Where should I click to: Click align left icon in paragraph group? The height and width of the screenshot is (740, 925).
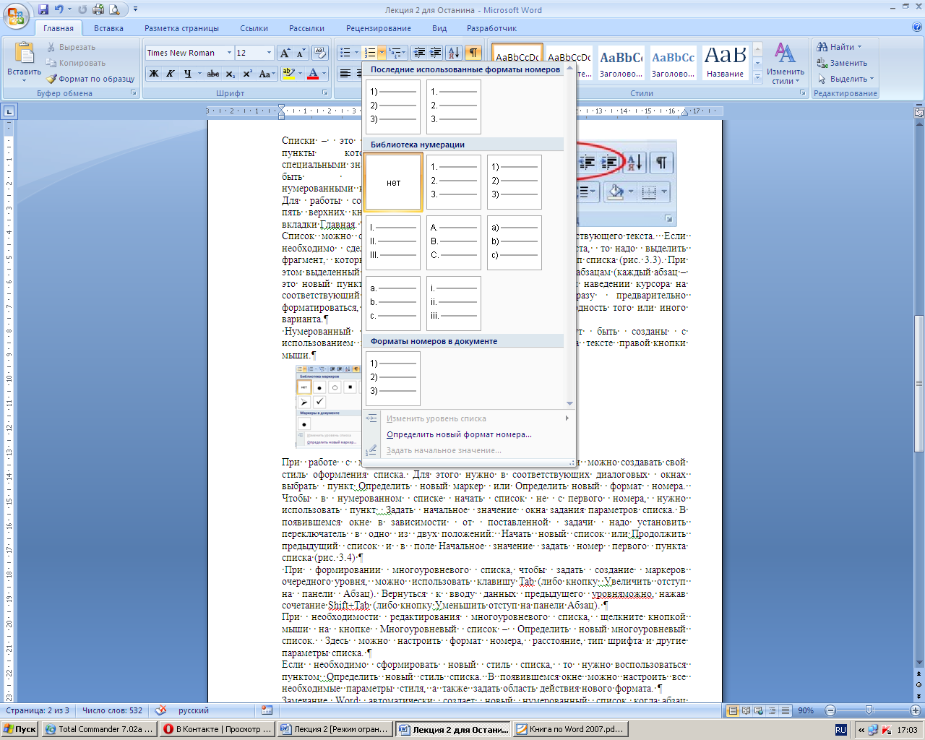[345, 74]
